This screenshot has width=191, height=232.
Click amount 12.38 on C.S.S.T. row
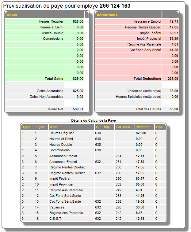tap(140, 219)
